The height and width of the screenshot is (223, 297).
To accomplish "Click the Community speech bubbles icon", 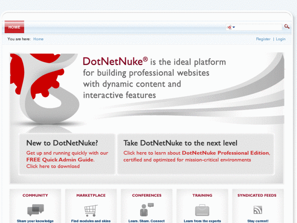I will (36, 210).
